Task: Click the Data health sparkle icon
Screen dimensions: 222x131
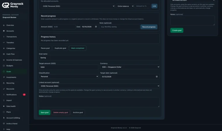Action: coord(4,106)
